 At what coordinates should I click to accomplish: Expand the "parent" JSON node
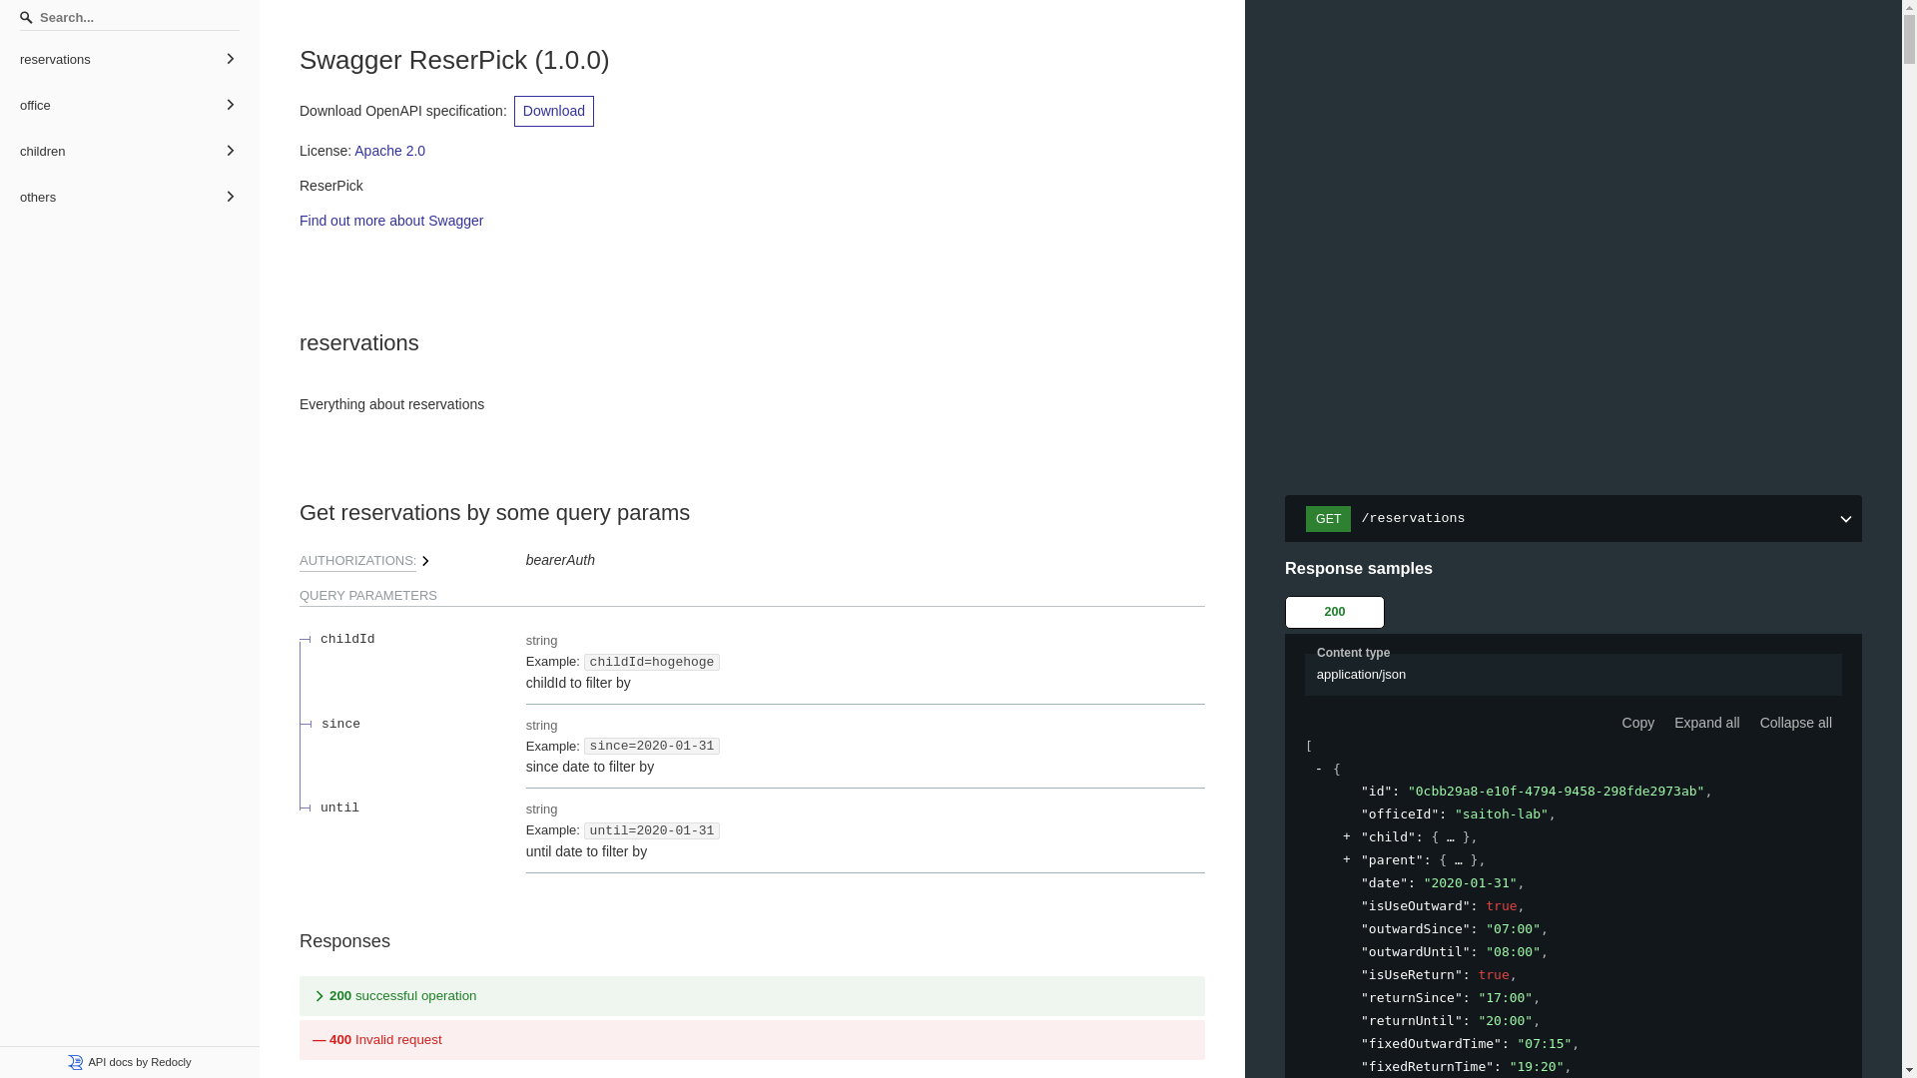click(x=1347, y=859)
